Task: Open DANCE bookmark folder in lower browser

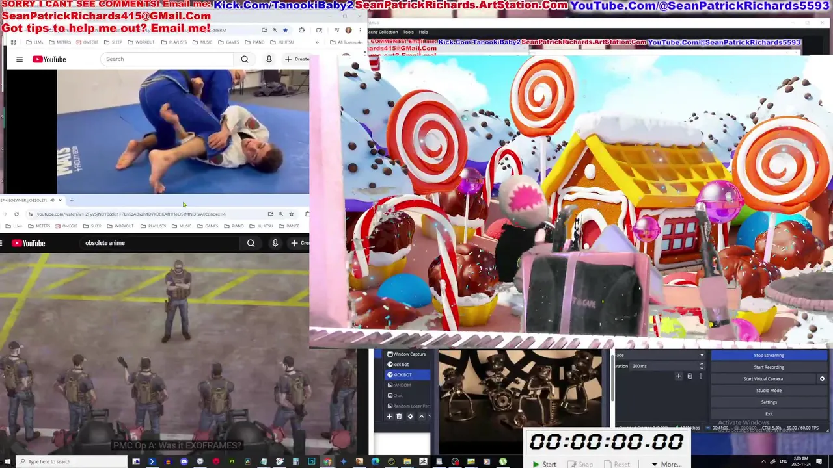Action: 290,226
